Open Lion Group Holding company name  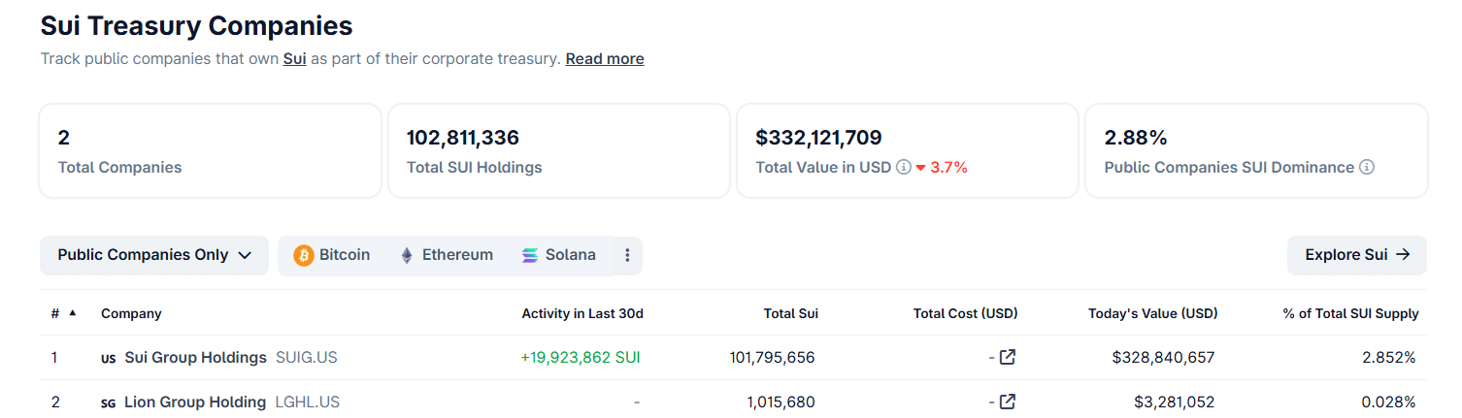pyautogui.click(x=194, y=402)
